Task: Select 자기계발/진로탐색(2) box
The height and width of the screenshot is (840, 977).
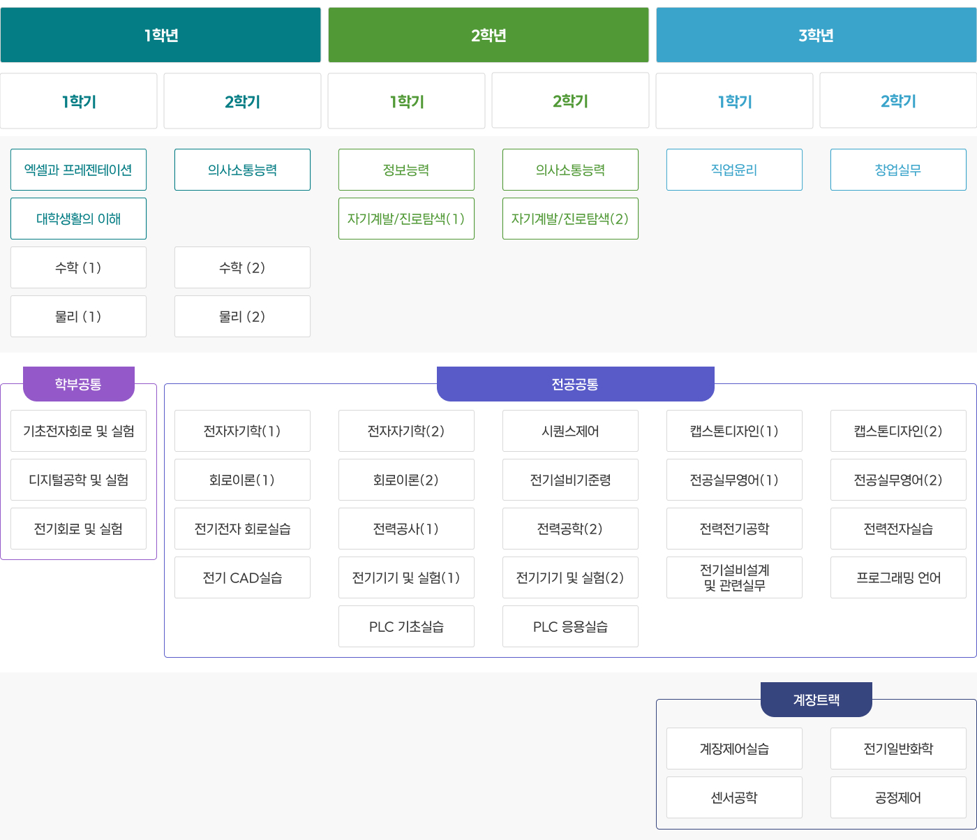Action: pyautogui.click(x=570, y=219)
